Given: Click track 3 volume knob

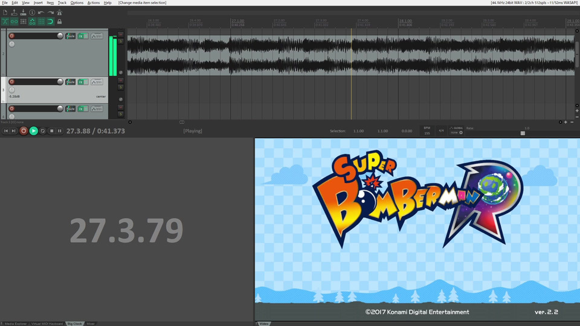Looking at the screenshot, I should pos(60,81).
